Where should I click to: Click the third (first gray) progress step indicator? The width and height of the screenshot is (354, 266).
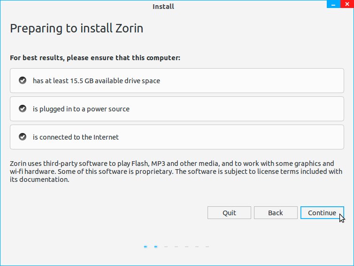pos(166,246)
